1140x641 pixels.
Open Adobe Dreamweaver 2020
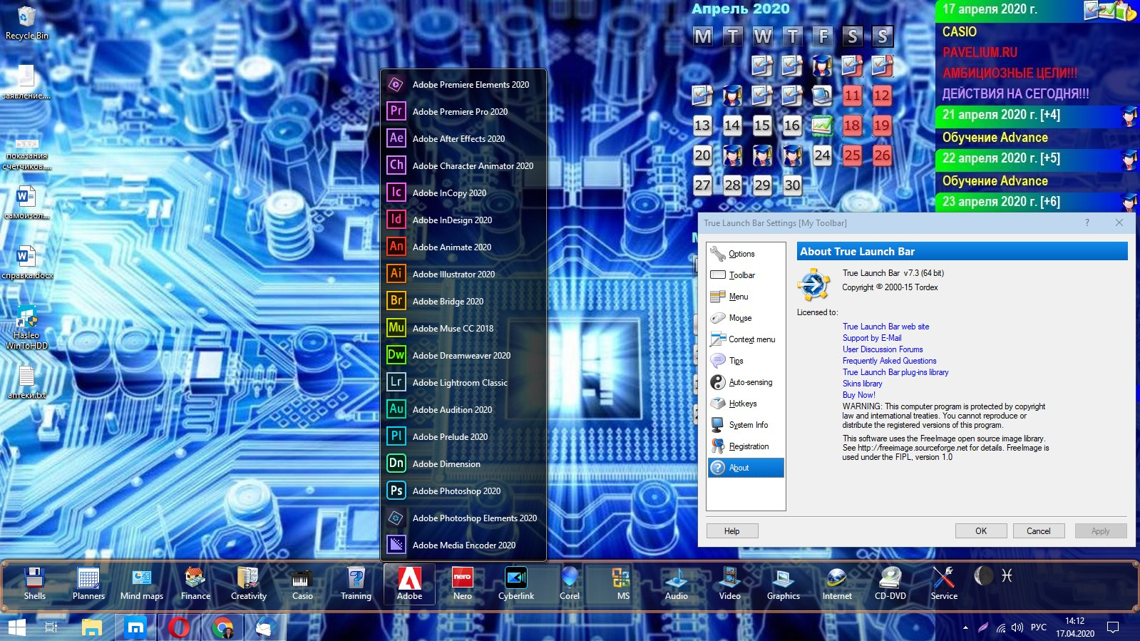[463, 355]
